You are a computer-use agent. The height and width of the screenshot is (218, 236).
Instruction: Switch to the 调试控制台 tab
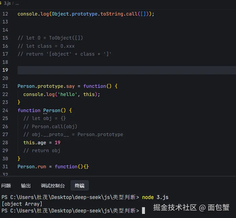point(53,186)
